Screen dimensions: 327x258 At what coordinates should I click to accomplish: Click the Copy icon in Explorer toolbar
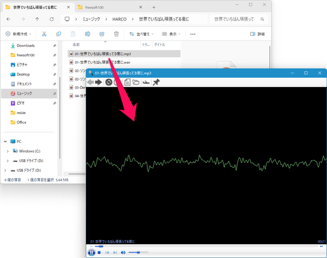click(x=59, y=34)
